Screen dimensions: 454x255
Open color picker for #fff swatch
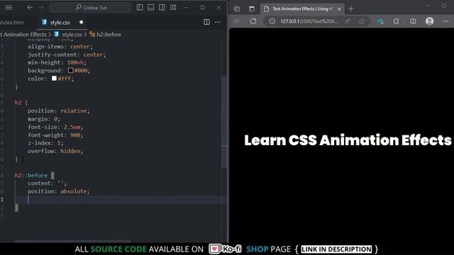click(x=54, y=79)
